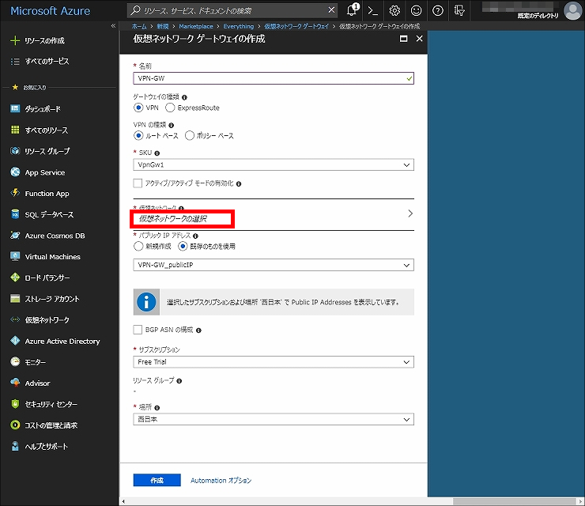This screenshot has height=506, width=585.
Task: Open Virtual Machines sidebar icon
Action: tap(15, 256)
